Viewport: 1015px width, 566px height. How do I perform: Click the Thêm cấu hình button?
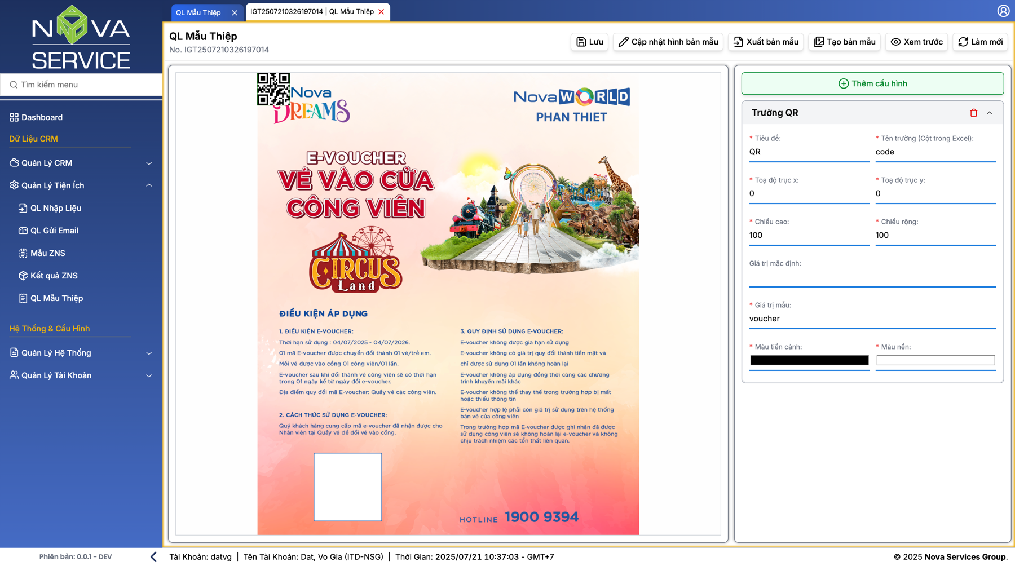point(872,83)
